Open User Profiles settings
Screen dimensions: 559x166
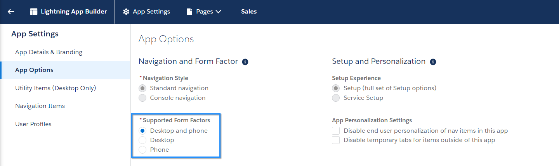coord(33,124)
